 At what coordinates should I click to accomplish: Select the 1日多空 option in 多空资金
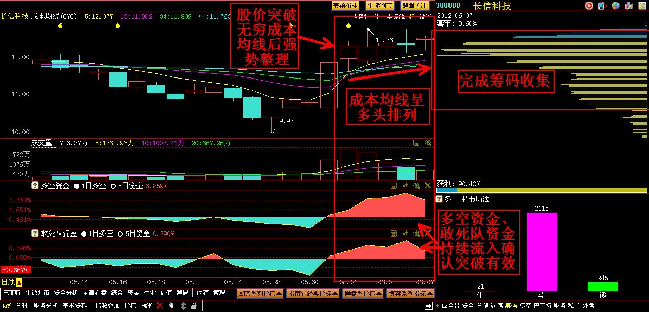[x=90, y=186]
